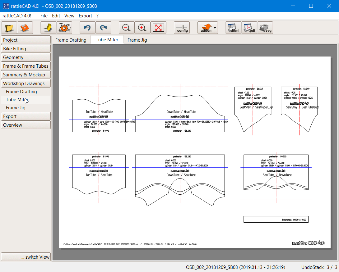Click the 'DownTube / SeatTube' miter label
Screen dimensions: 339x272
(181, 175)
